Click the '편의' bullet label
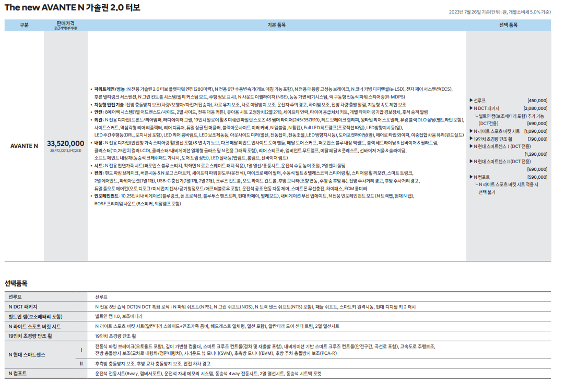This screenshot has height=384, width=565. pos(98,173)
